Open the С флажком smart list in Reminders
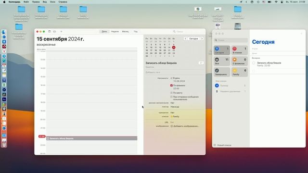The width and height of the screenshot is (308, 173). point(240,61)
